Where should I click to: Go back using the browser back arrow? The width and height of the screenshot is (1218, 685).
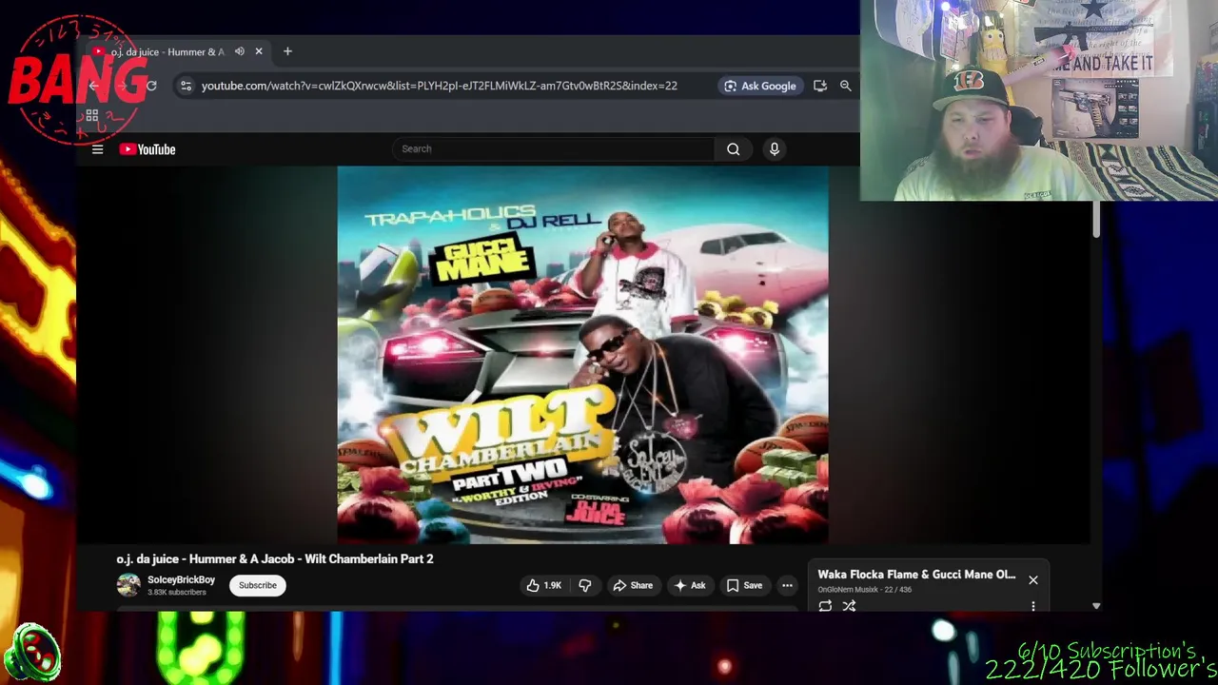pyautogui.click(x=93, y=86)
